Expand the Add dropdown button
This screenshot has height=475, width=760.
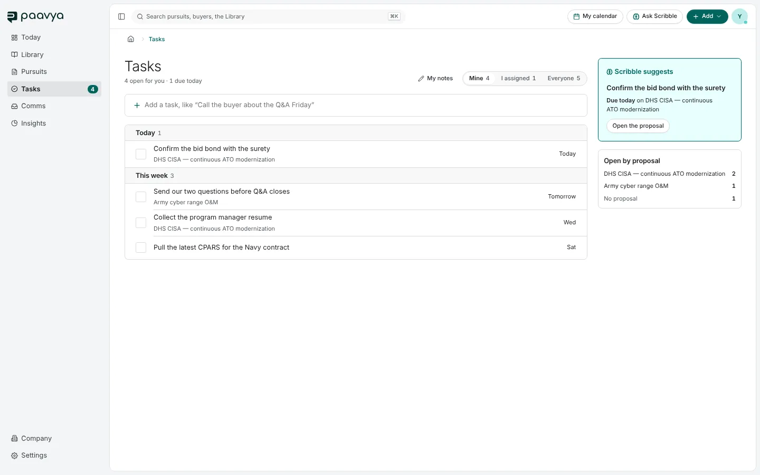click(707, 16)
